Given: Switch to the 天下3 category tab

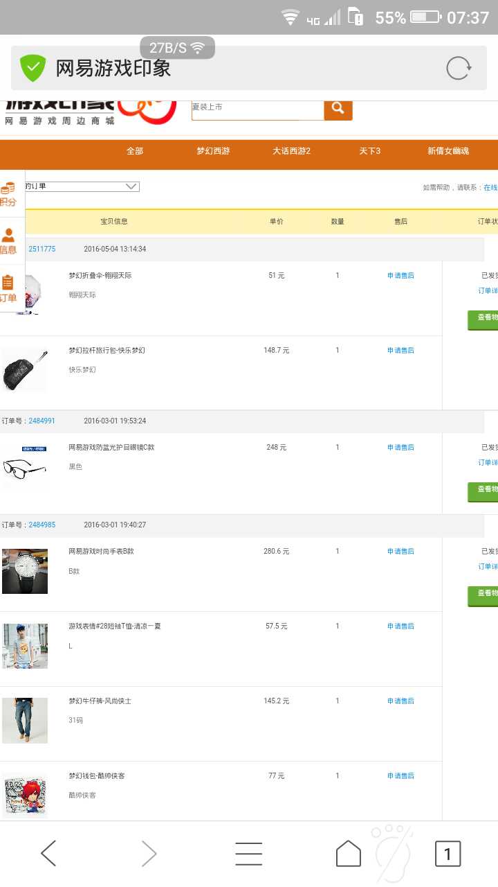Looking at the screenshot, I should click(369, 151).
